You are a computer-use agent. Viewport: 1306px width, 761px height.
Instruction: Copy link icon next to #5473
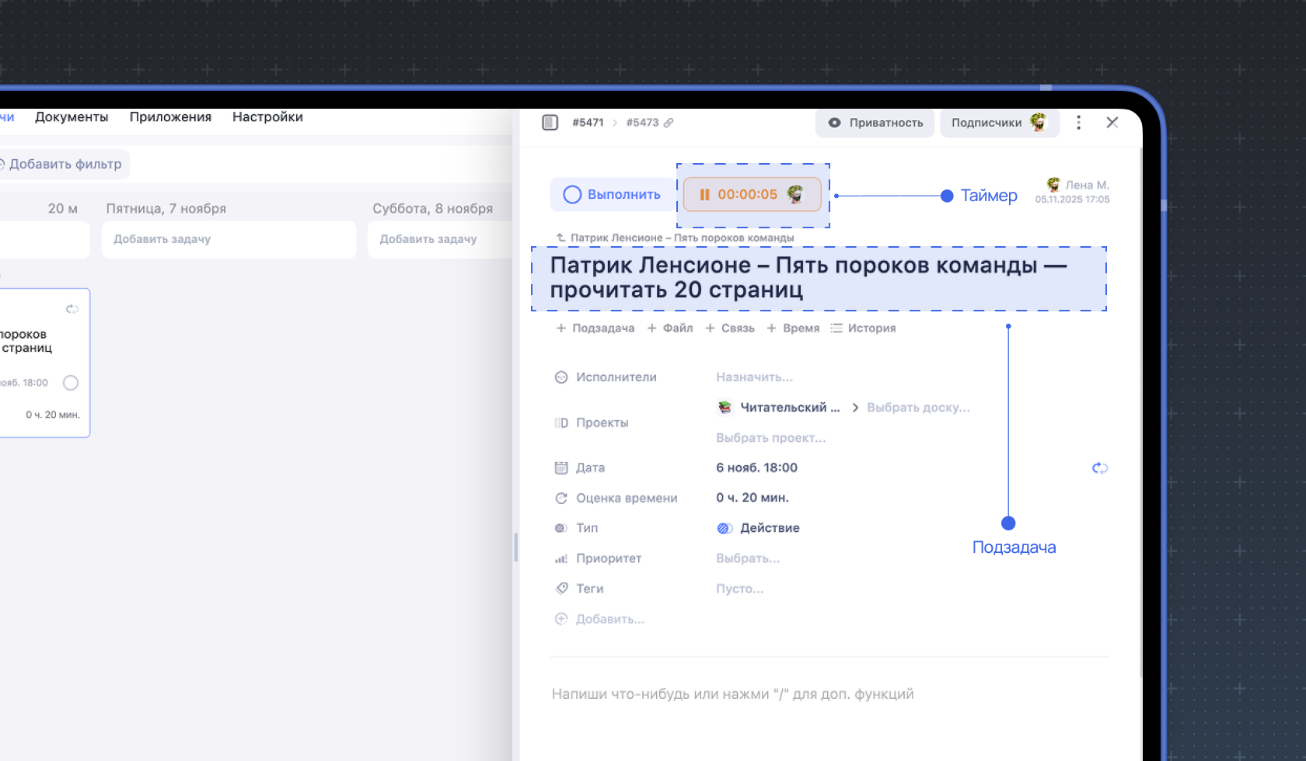(669, 123)
